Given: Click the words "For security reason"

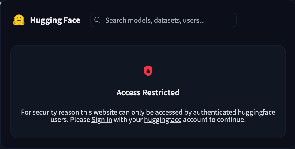Looking at the screenshot, I should coord(45,112).
